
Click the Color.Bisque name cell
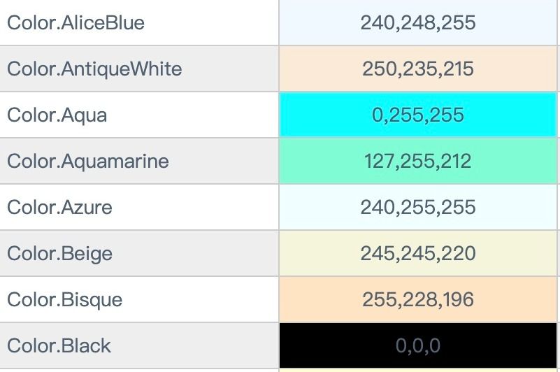pyautogui.click(x=139, y=299)
